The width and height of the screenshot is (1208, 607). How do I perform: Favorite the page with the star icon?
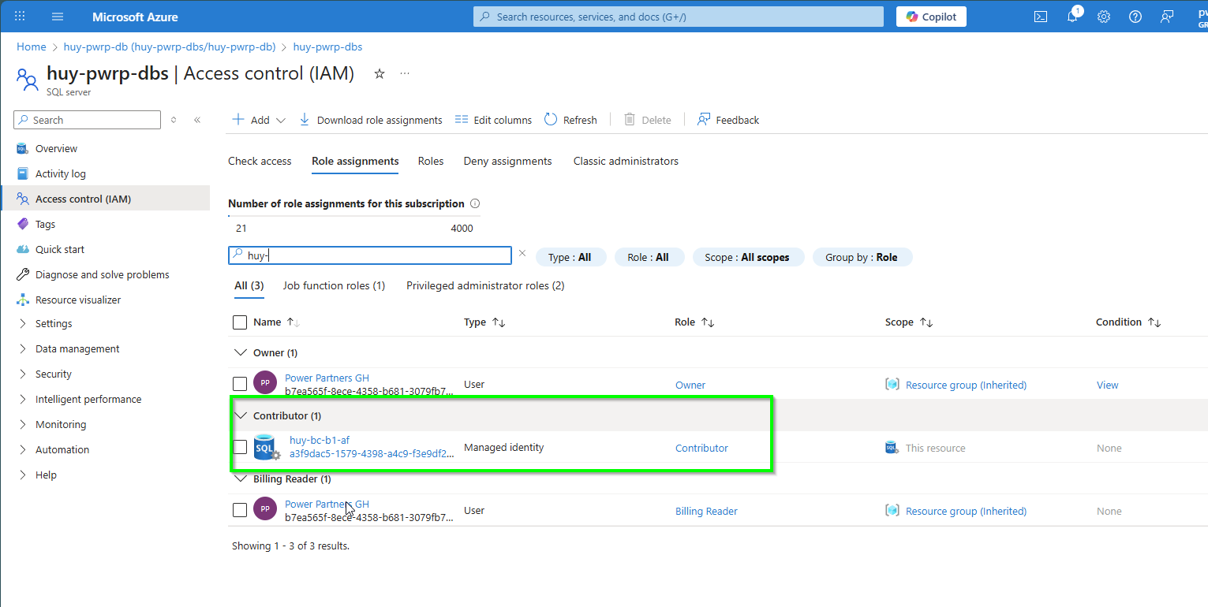(380, 73)
